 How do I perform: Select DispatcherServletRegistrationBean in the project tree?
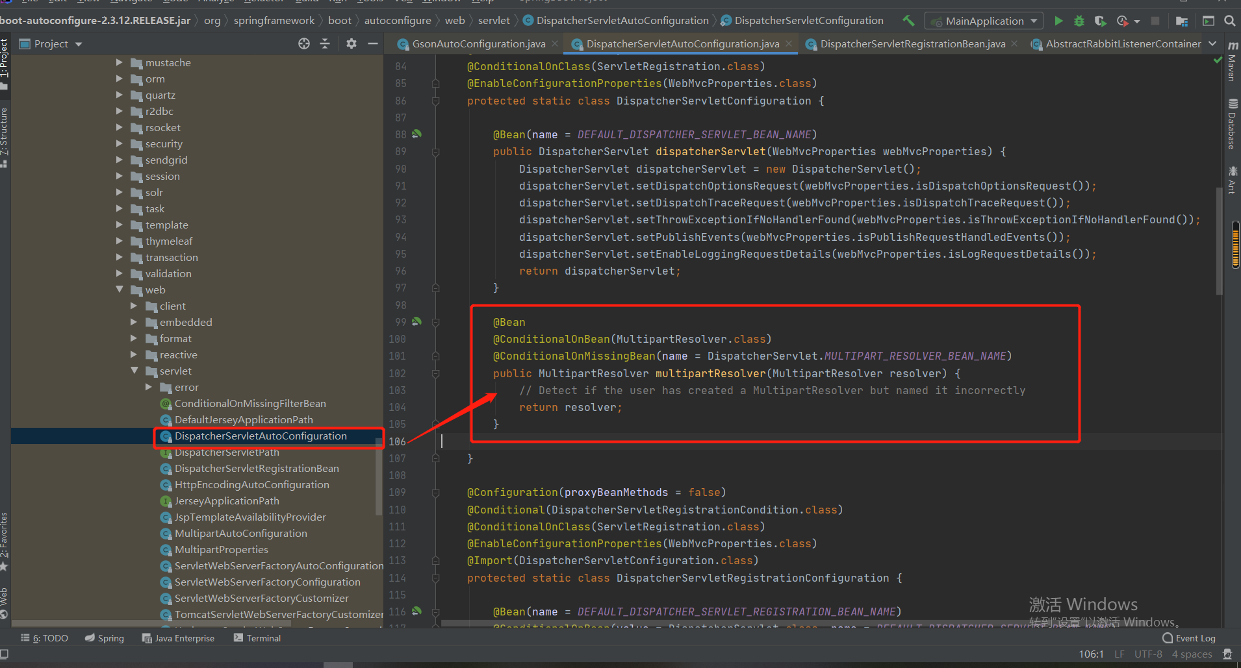click(257, 468)
